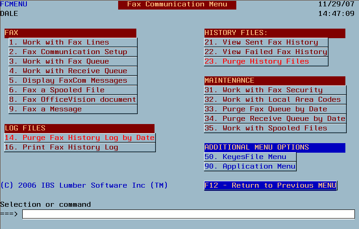359x229 pixels.
Task: Open Fax OfficeVision document option
Action: point(73,100)
